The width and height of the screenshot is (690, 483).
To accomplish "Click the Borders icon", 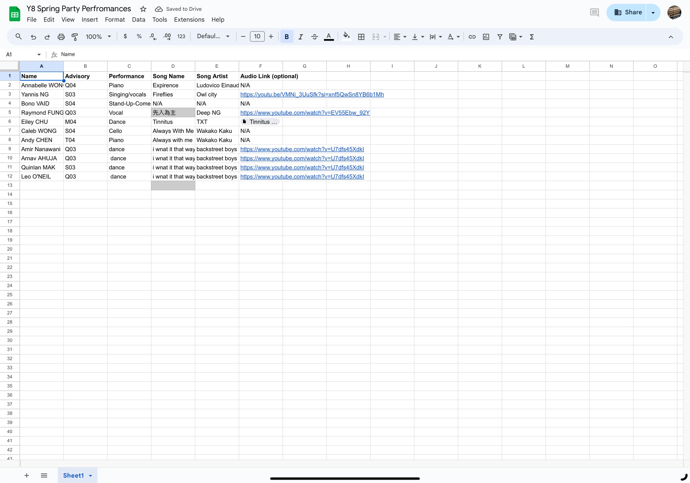I will coord(361,37).
